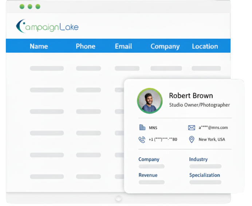Click the phone call icon
This screenshot has width=252, height=206.
coord(142,140)
